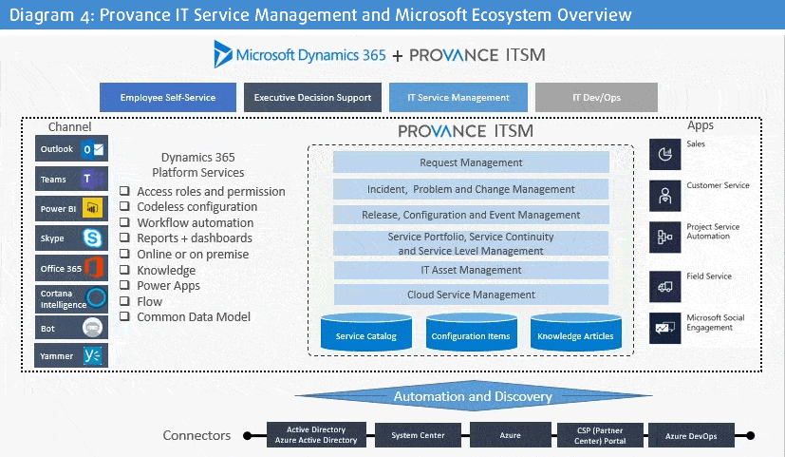Click Release, Configuration and Event Management bar
Screen dimensions: 785x457
pos(471,215)
